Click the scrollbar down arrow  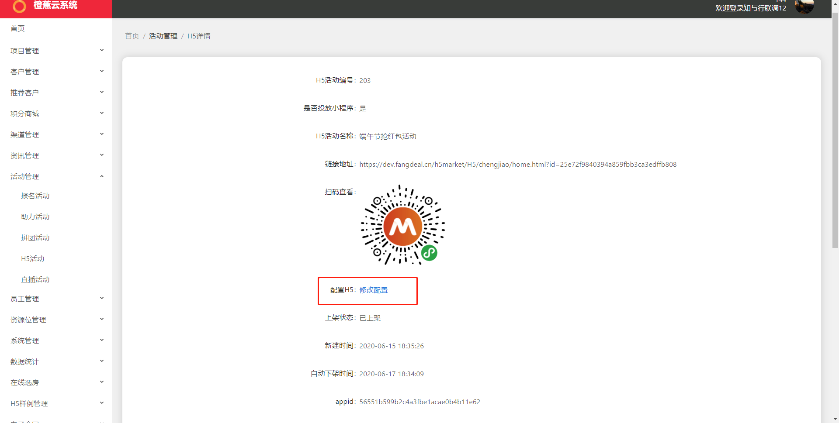point(835,419)
